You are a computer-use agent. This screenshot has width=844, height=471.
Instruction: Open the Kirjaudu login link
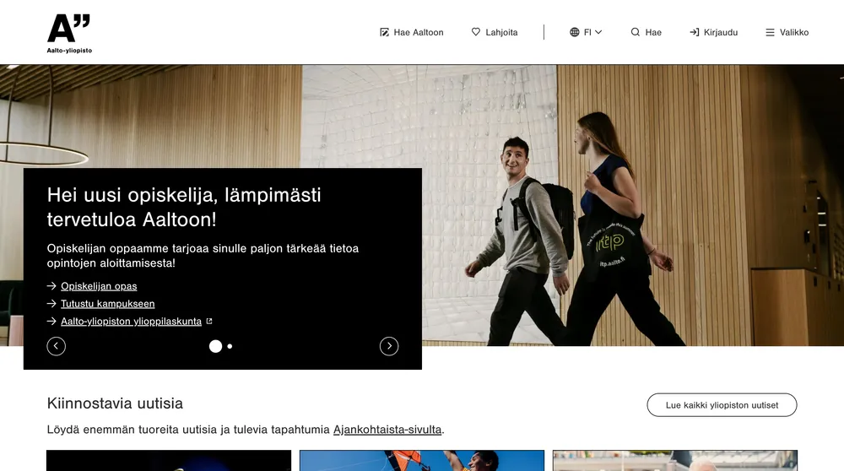[x=714, y=32]
